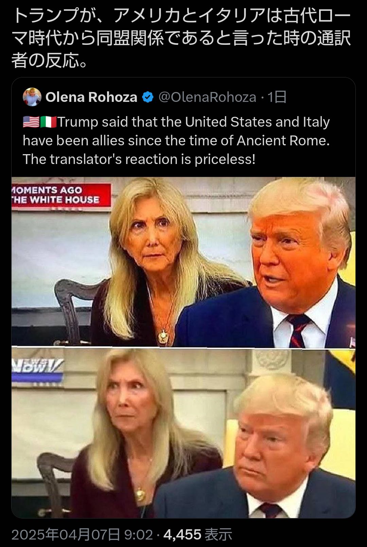Screen dimensions: 367x547
Task: Open the Olena Rohoza profile avatar
Action: click(x=32, y=97)
